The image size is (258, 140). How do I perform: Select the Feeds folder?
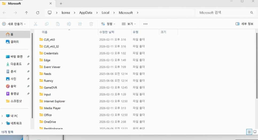[x=47, y=74]
